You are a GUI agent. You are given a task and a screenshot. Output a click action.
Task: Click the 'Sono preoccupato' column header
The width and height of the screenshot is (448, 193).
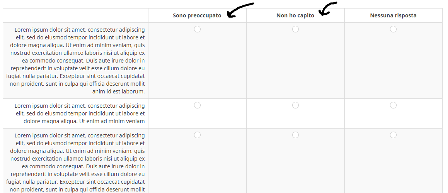pos(197,15)
